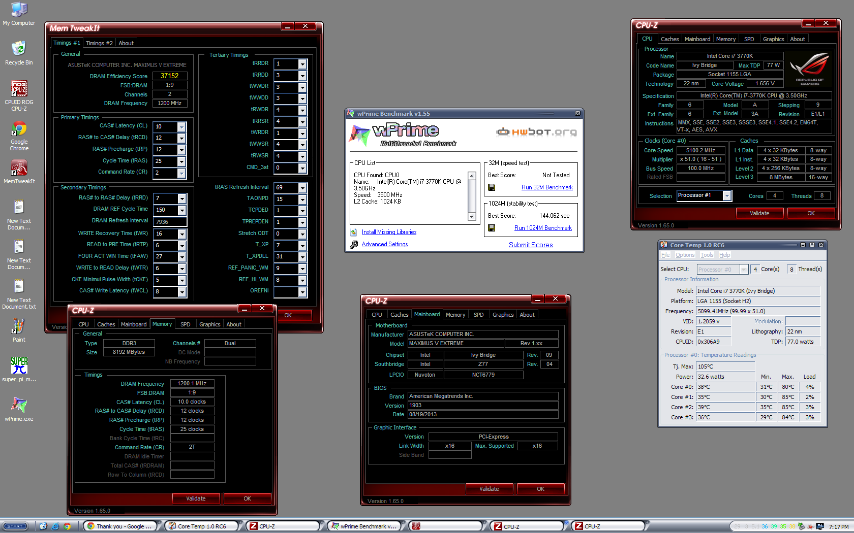
Task: Open Internet Explorer from quick launch bar
Action: [55, 526]
